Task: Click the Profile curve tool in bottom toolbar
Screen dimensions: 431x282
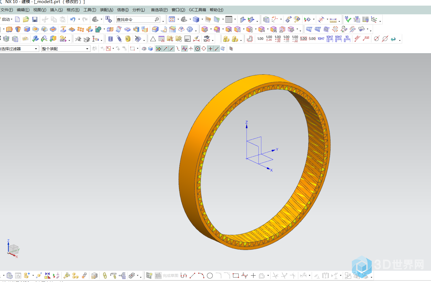Action: pyautogui.click(x=184, y=276)
